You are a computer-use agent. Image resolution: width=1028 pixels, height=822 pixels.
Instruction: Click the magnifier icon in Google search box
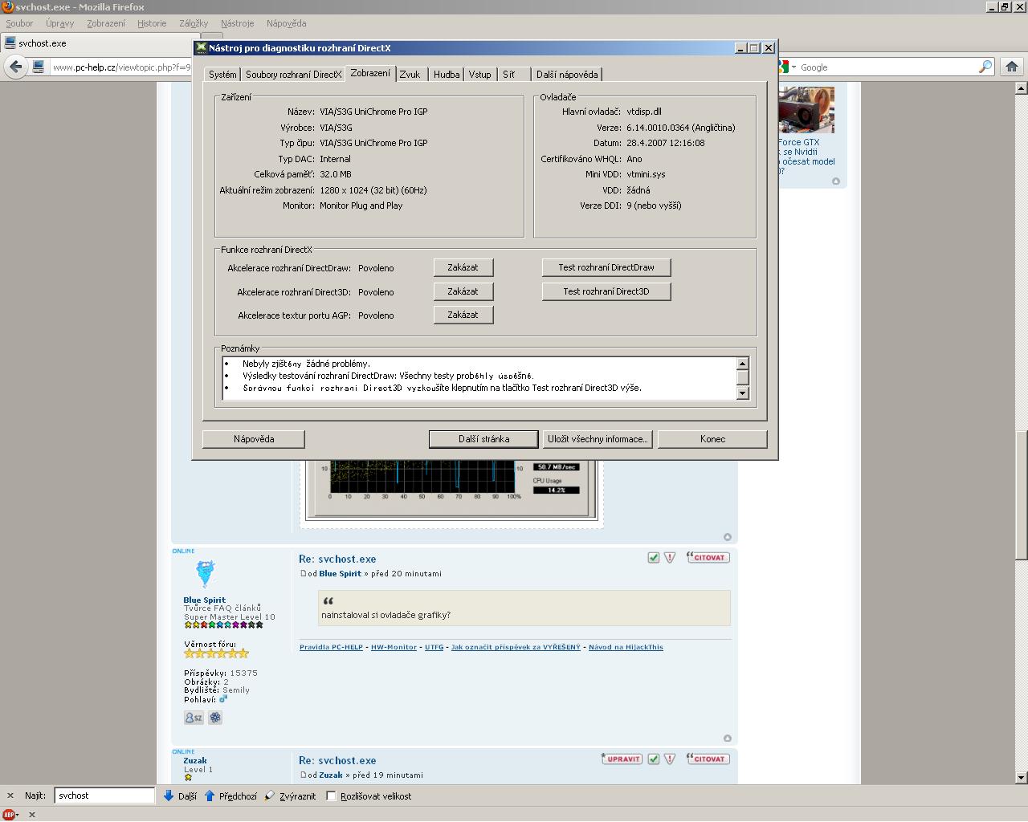pyautogui.click(x=985, y=67)
